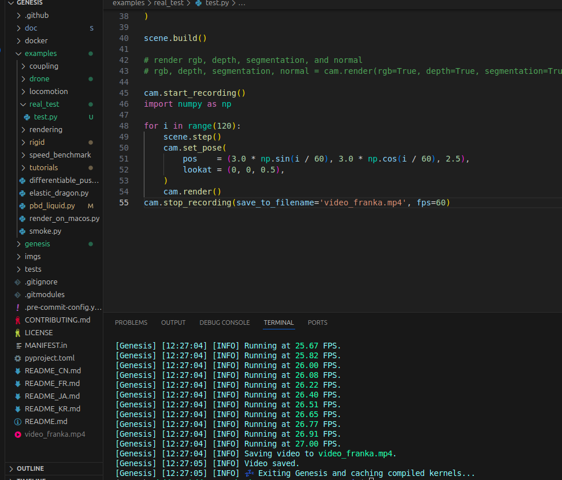
Task: Open the README.md info file
Action: point(46,422)
